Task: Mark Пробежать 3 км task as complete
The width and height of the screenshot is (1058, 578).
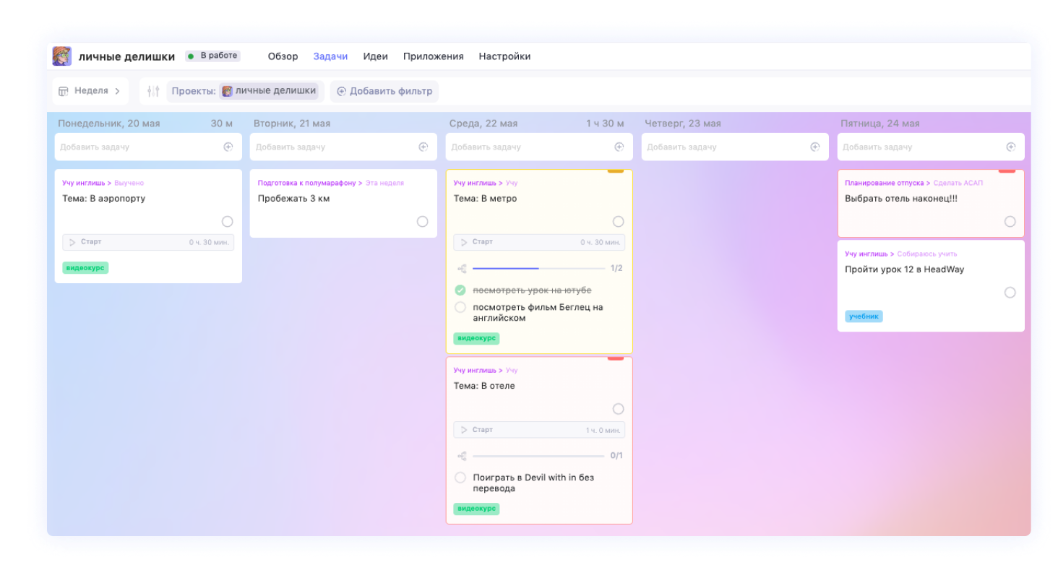Action: point(422,222)
